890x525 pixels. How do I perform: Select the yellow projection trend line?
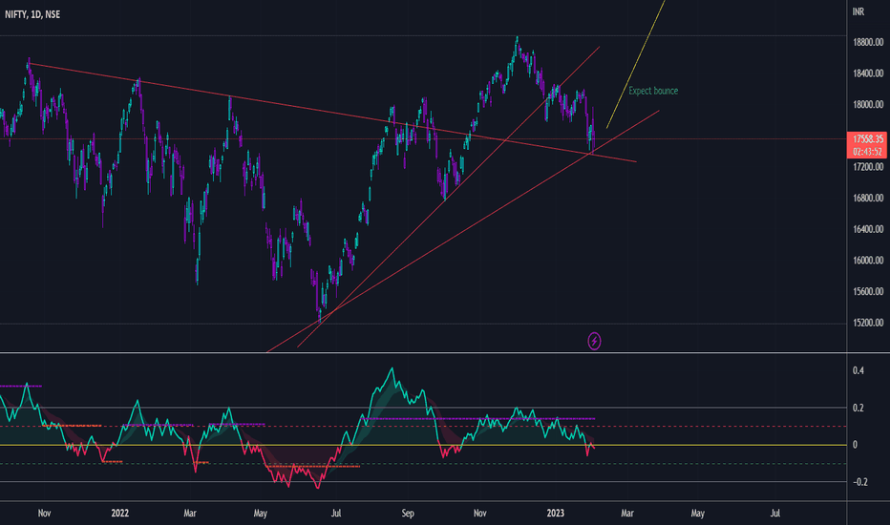point(636,64)
